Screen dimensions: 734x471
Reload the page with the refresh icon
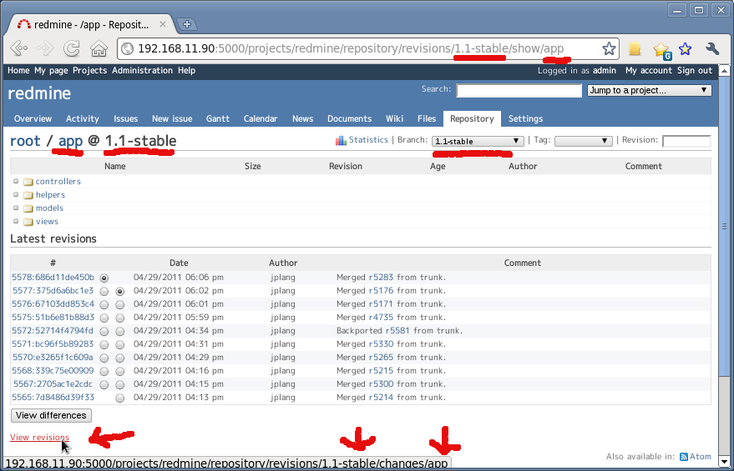click(72, 48)
